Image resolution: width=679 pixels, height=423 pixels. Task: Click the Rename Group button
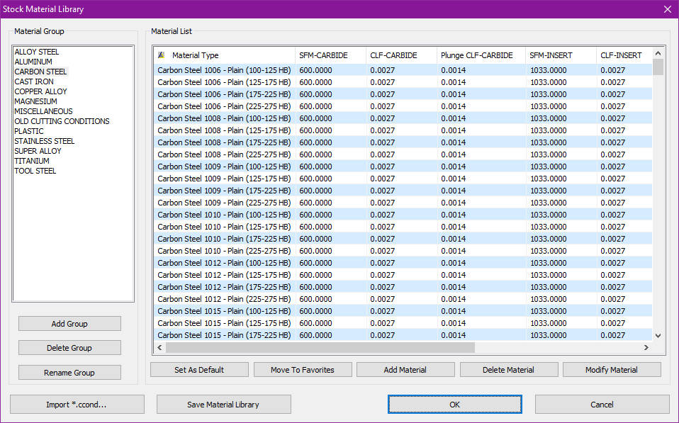pos(69,372)
